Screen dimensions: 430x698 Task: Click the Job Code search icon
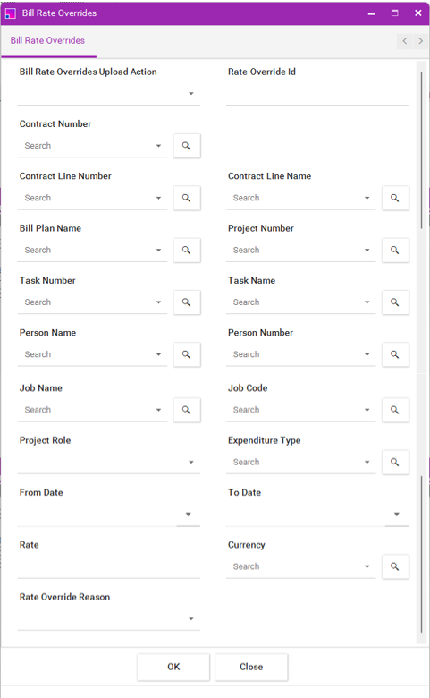[395, 410]
